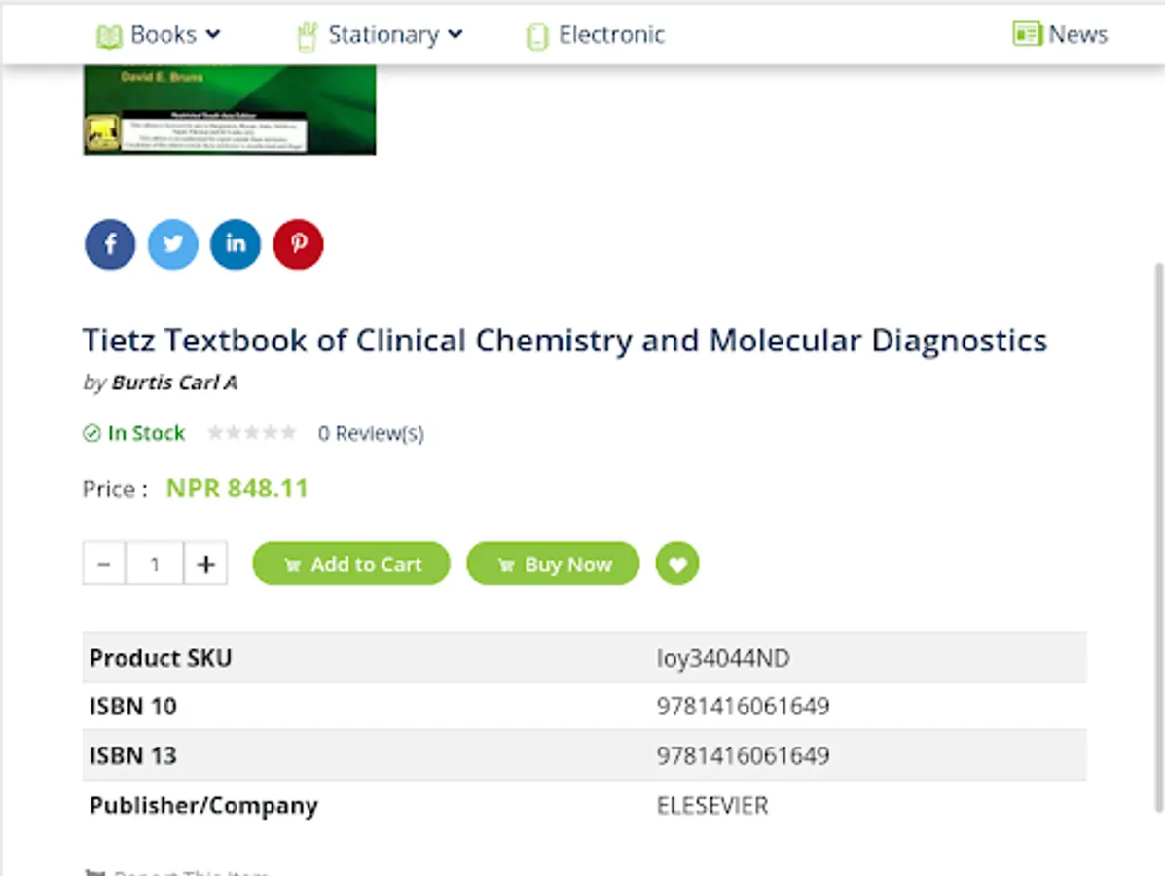The height and width of the screenshot is (876, 1165).
Task: Click the Electronic phone icon
Action: [536, 36]
